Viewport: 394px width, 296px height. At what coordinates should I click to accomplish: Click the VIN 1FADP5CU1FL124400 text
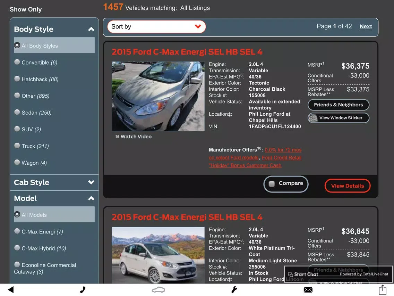(275, 126)
